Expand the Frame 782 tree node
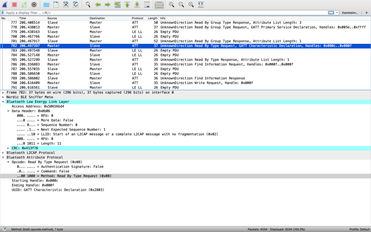 [3, 92]
